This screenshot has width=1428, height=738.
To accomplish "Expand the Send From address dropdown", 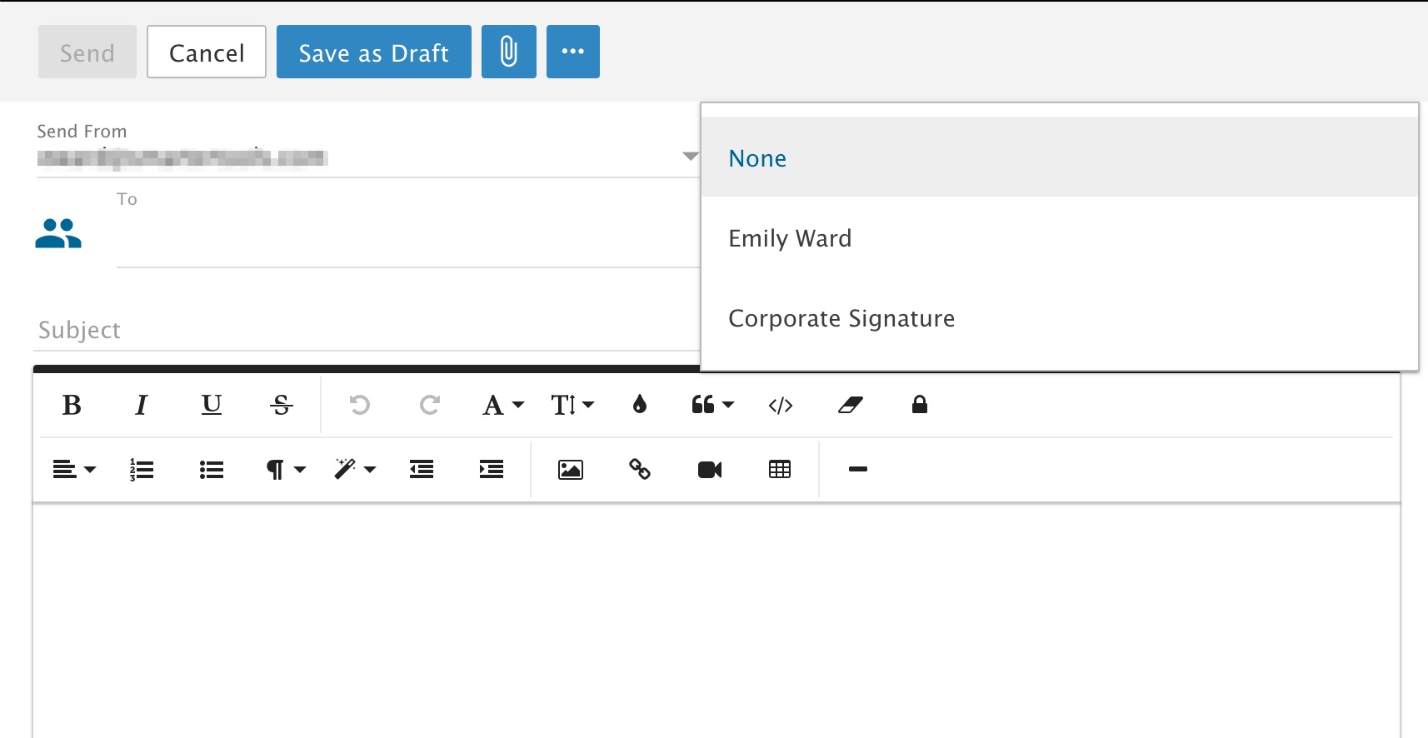I will tap(690, 157).
